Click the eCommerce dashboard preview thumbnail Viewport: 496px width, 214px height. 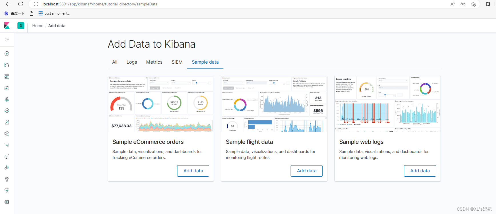(161, 104)
